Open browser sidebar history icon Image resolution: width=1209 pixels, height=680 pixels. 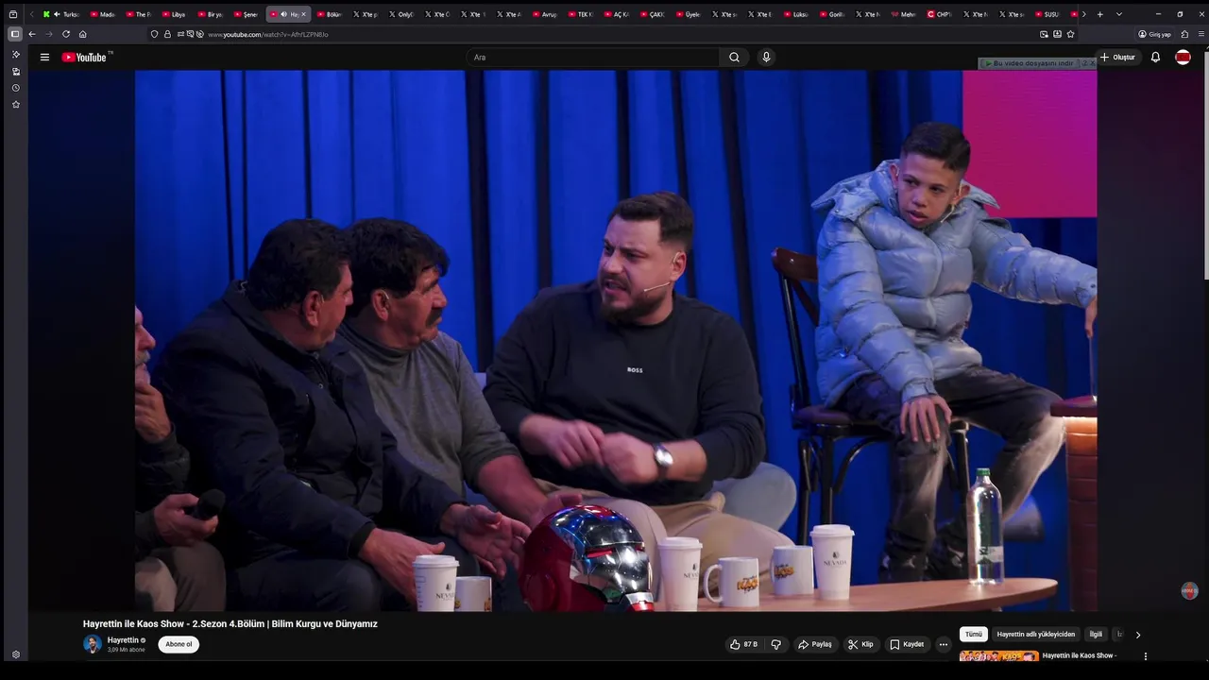pyautogui.click(x=15, y=88)
